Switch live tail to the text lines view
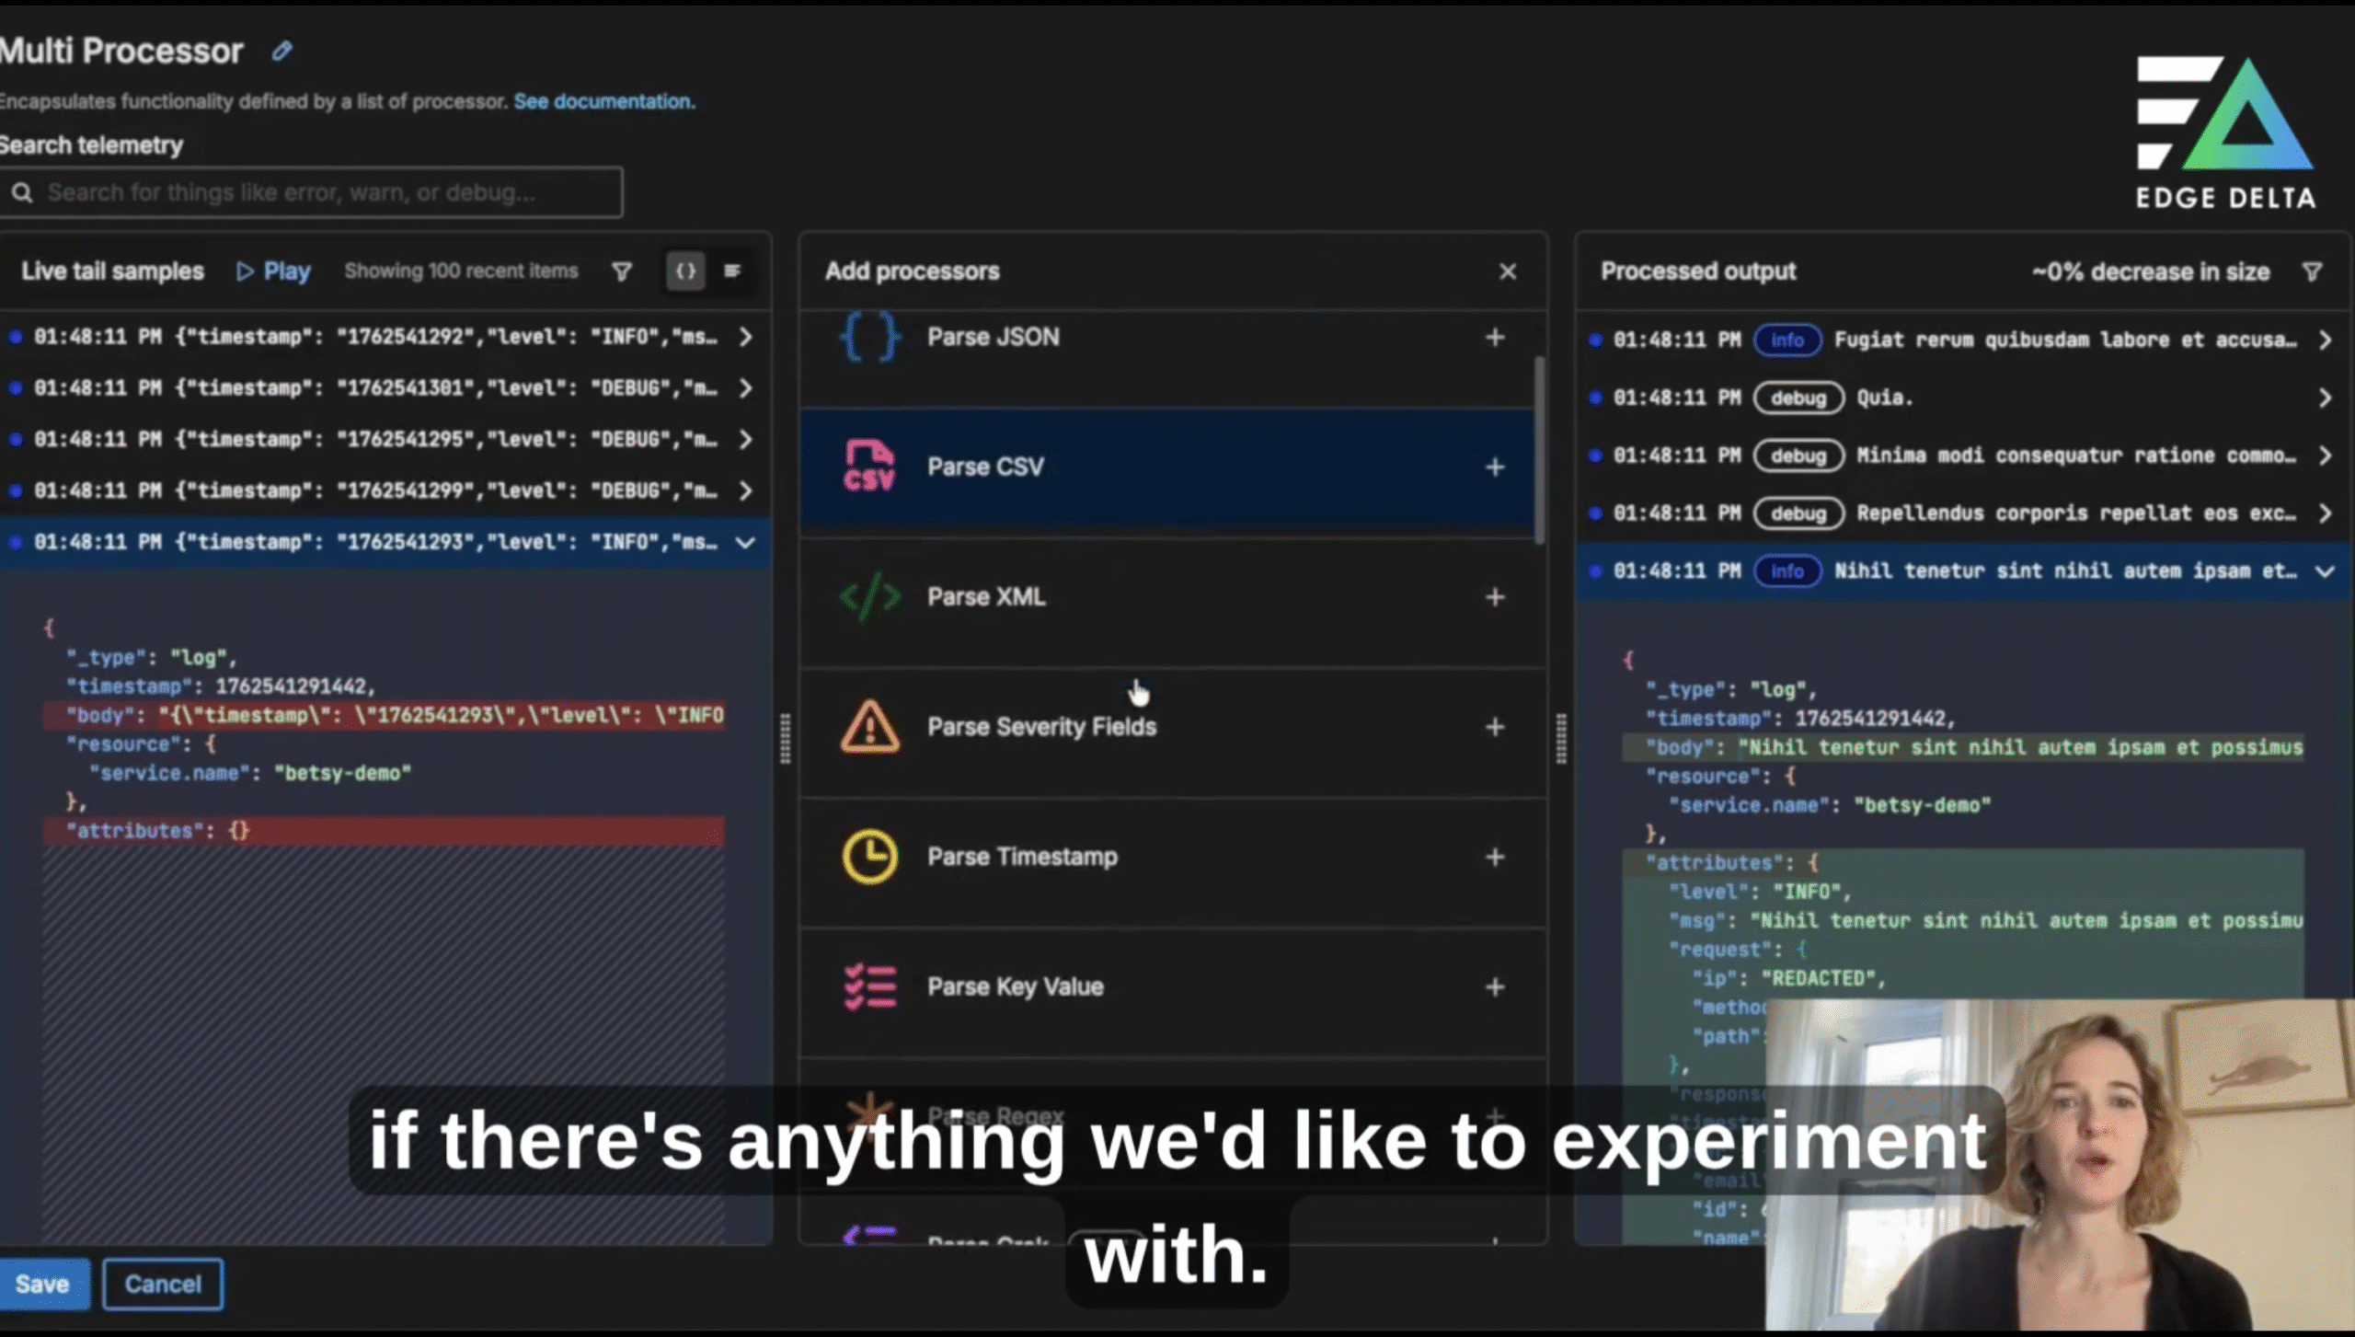Screen dimensions: 2355x1337 (x=732, y=271)
